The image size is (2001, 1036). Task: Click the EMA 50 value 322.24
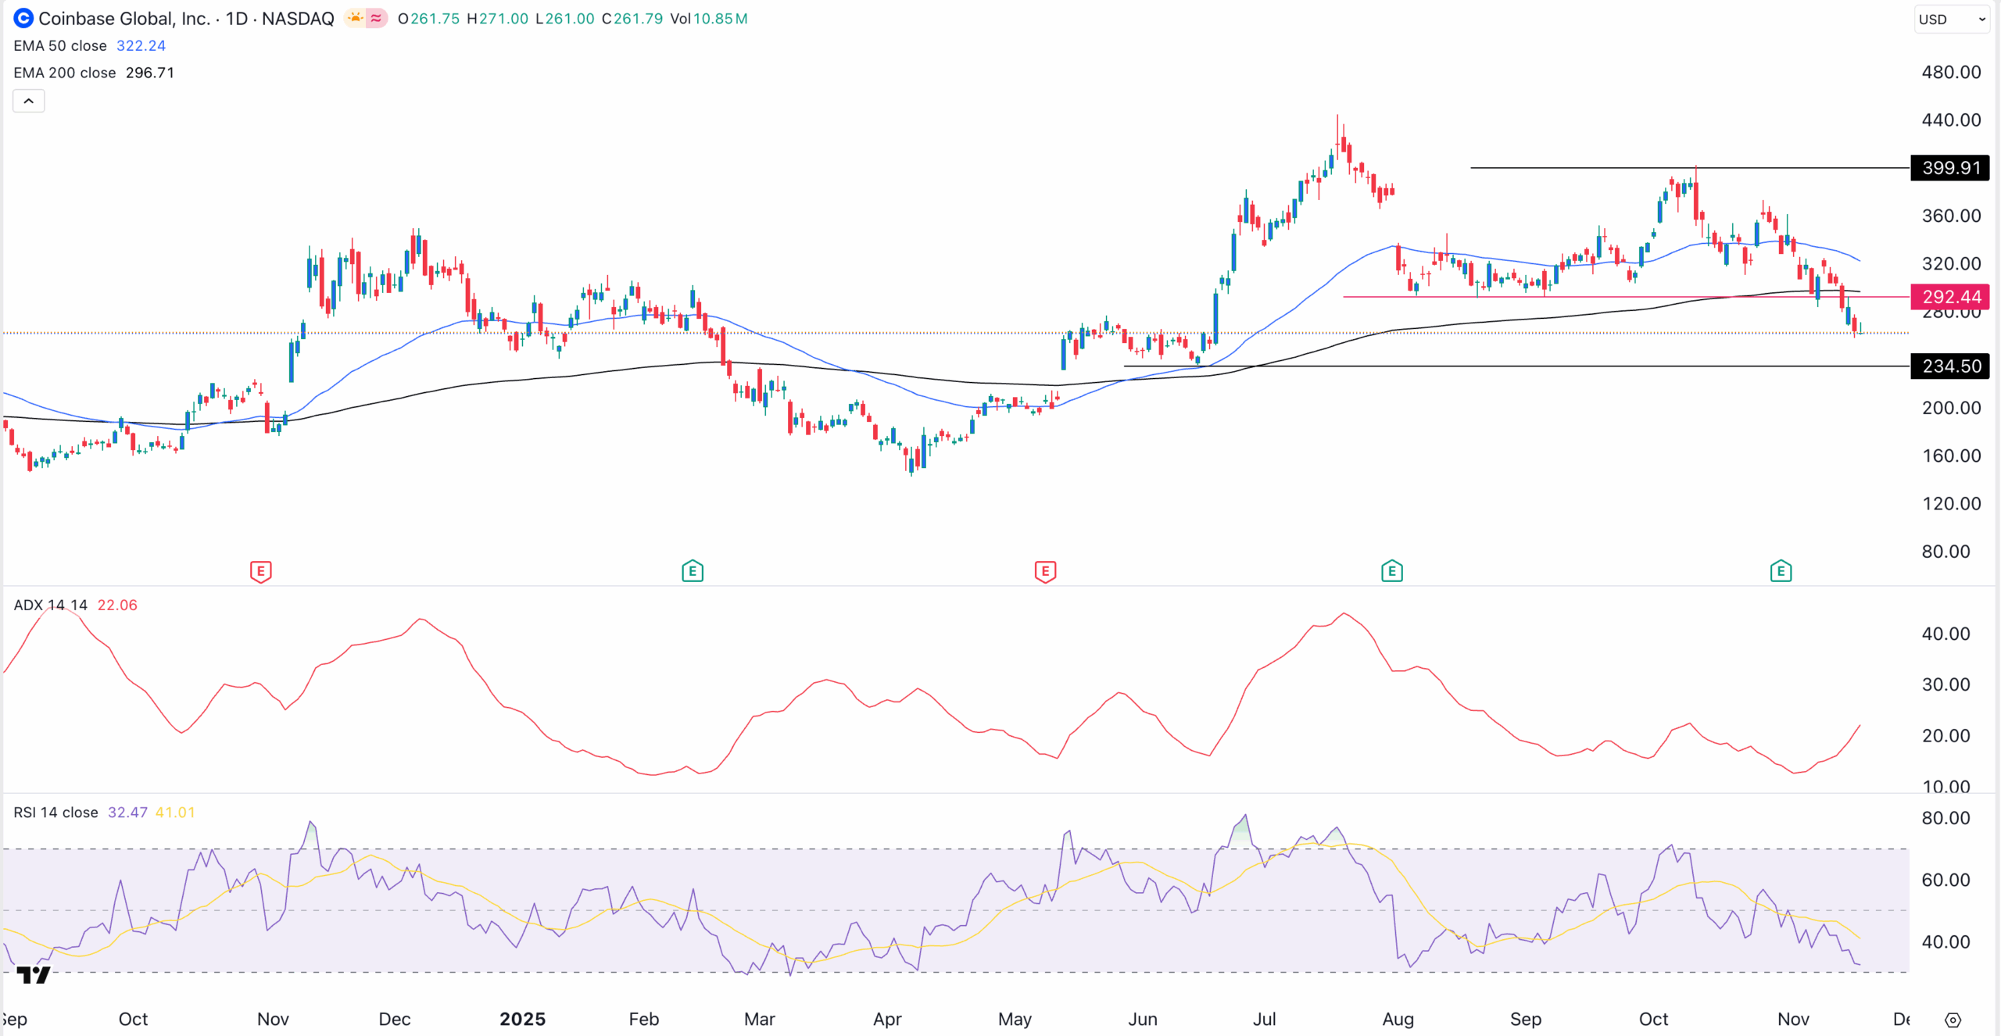tap(141, 45)
